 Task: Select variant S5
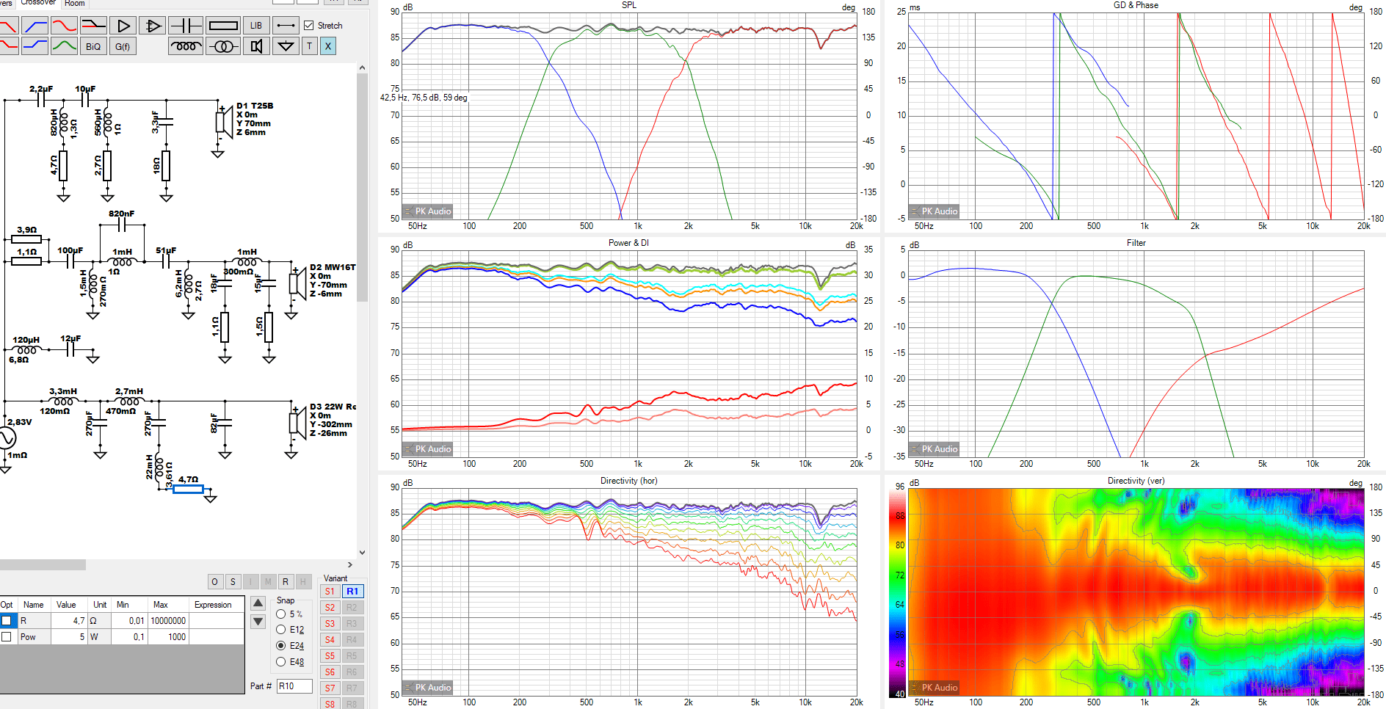(330, 656)
